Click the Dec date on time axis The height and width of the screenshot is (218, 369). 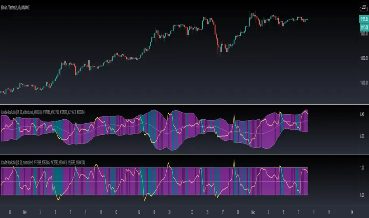coord(253,212)
